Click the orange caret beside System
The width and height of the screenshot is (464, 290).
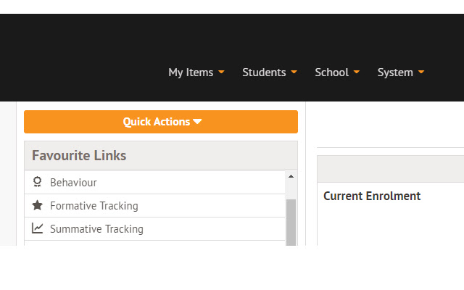pyautogui.click(x=421, y=72)
